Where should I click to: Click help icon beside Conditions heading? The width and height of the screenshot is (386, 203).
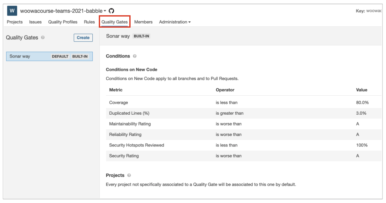[135, 56]
